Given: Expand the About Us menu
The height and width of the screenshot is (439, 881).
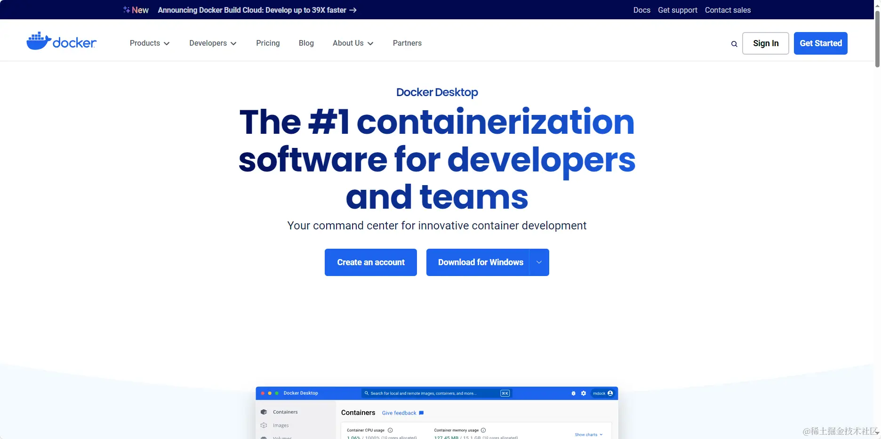Looking at the screenshot, I should coord(353,43).
